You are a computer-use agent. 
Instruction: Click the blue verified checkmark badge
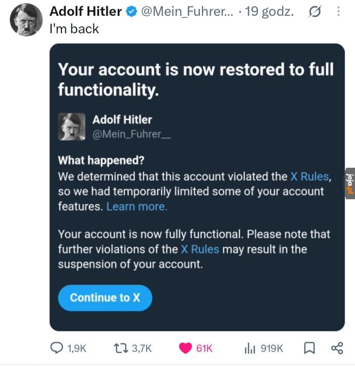[x=131, y=12]
